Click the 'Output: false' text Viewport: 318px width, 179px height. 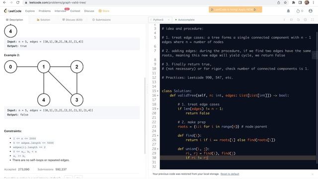coord(18,115)
